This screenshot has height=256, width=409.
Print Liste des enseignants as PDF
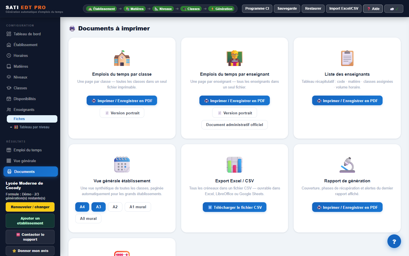pyautogui.click(x=347, y=100)
